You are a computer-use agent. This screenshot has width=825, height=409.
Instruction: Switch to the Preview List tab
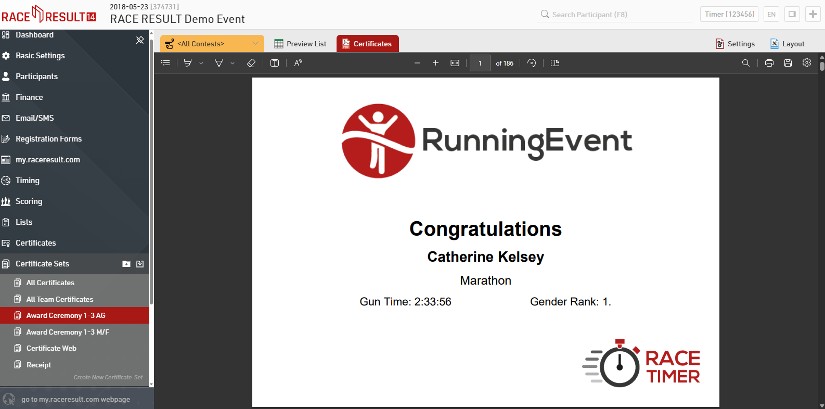(300, 44)
